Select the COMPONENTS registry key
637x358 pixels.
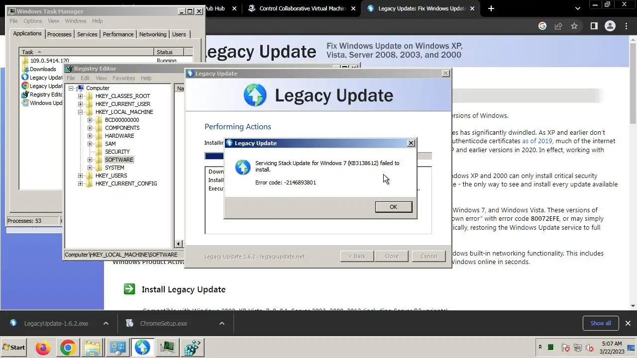(122, 128)
